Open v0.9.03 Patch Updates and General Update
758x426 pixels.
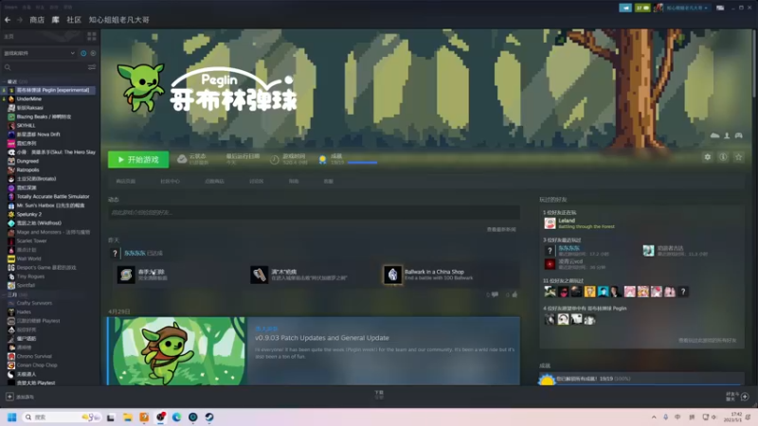[322, 338]
